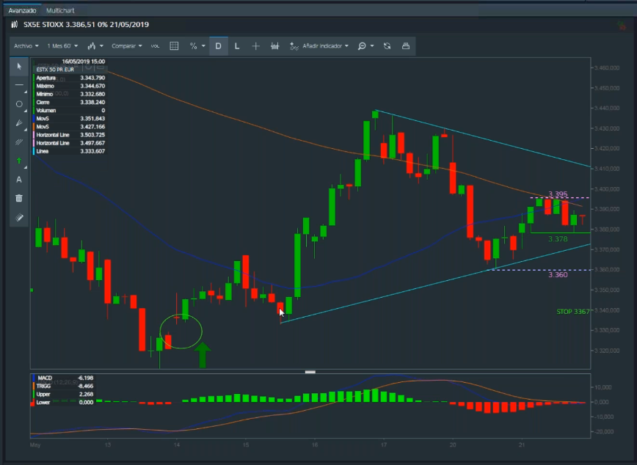
Task: Open the chart type candlestick dropdown
Action: click(x=95, y=46)
